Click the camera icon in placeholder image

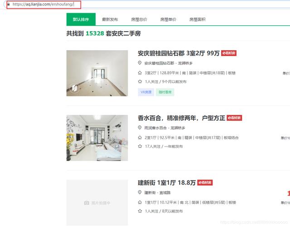pos(87,203)
